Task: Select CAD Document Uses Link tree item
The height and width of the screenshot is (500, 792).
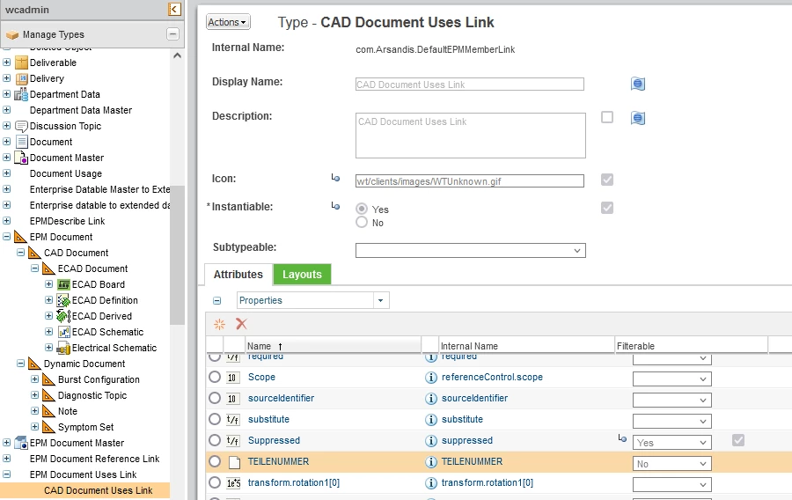Action: point(98,490)
